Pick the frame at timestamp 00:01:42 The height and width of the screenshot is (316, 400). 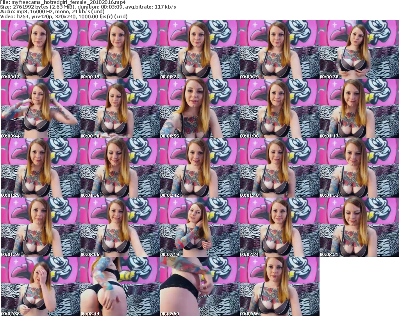200,168
